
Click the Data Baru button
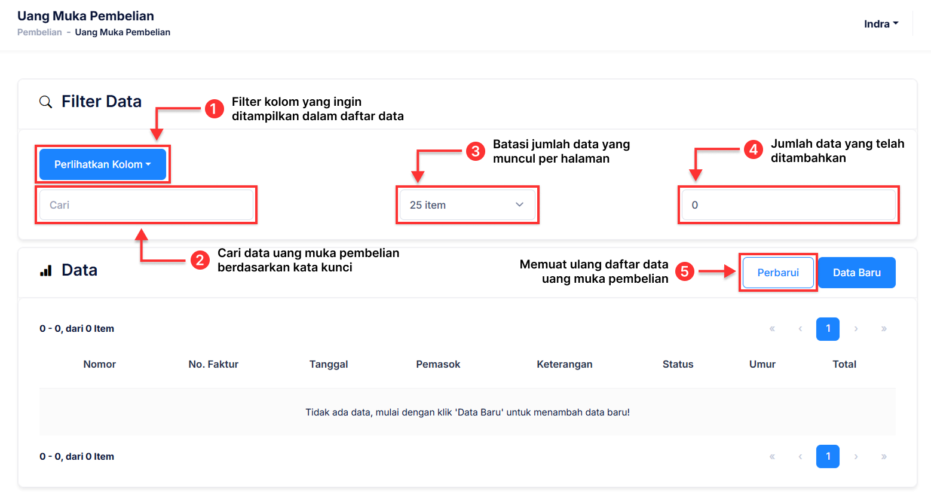click(x=856, y=273)
